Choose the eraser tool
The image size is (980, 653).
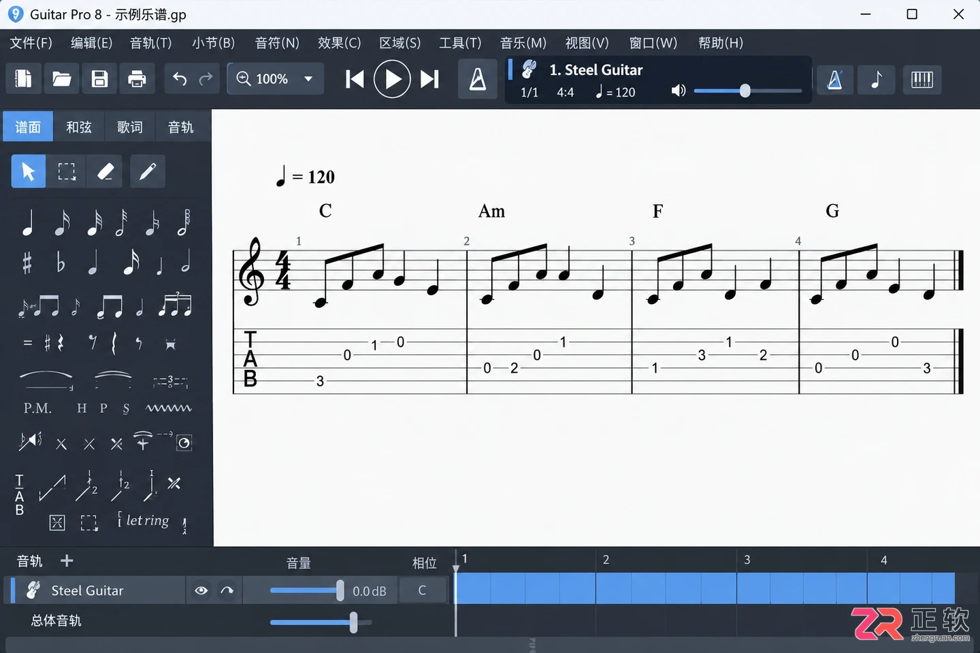(x=105, y=171)
